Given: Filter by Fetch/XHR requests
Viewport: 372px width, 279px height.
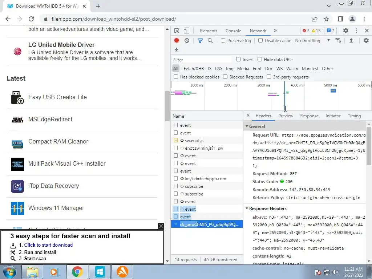Looking at the screenshot, I should pos(194,69).
